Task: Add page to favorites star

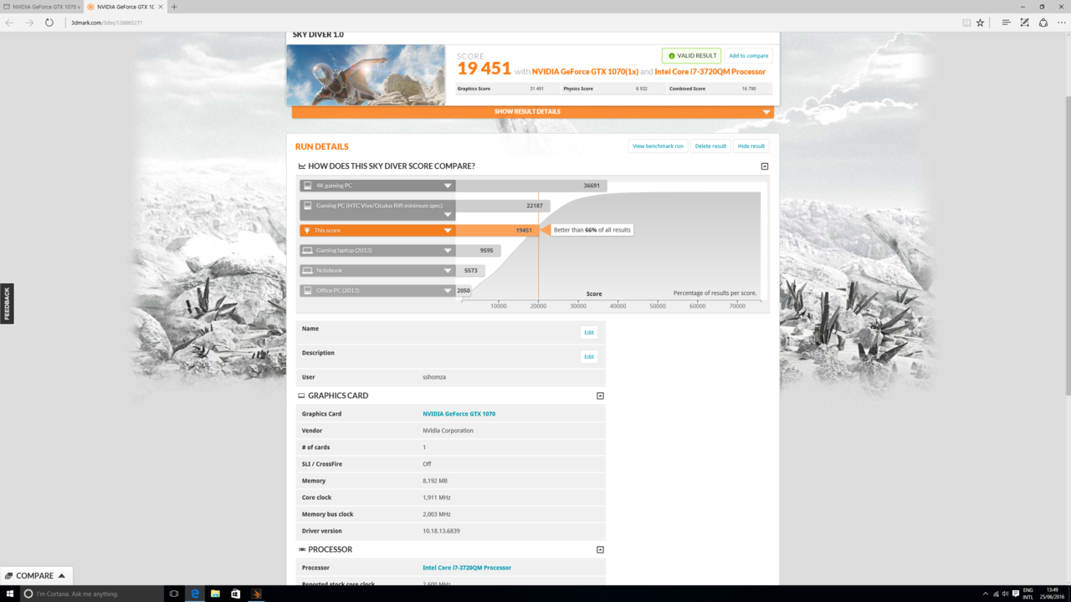Action: pos(981,23)
